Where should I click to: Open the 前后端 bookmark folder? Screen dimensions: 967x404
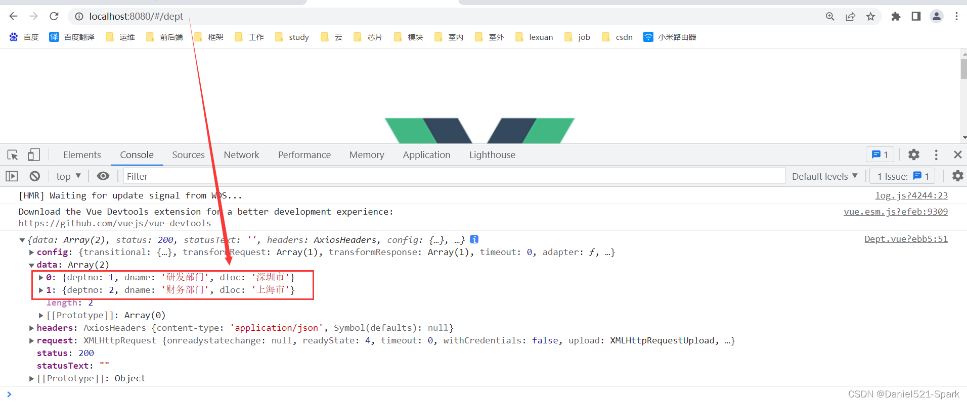click(164, 37)
